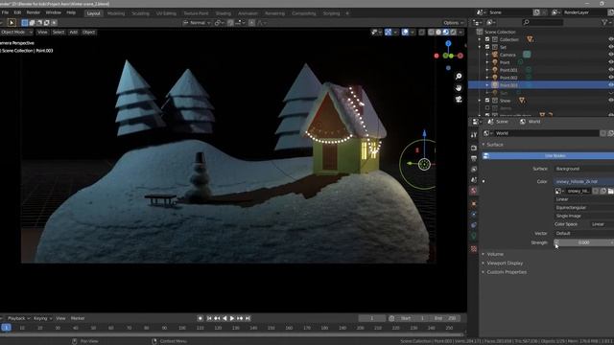Open the Playback dropdown in timeline
This screenshot has height=345, width=614.
coord(18,318)
